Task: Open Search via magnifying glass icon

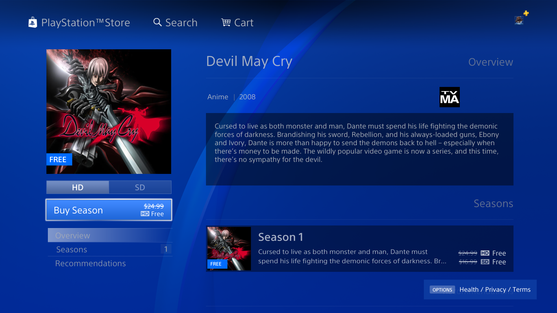Action: [x=157, y=22]
